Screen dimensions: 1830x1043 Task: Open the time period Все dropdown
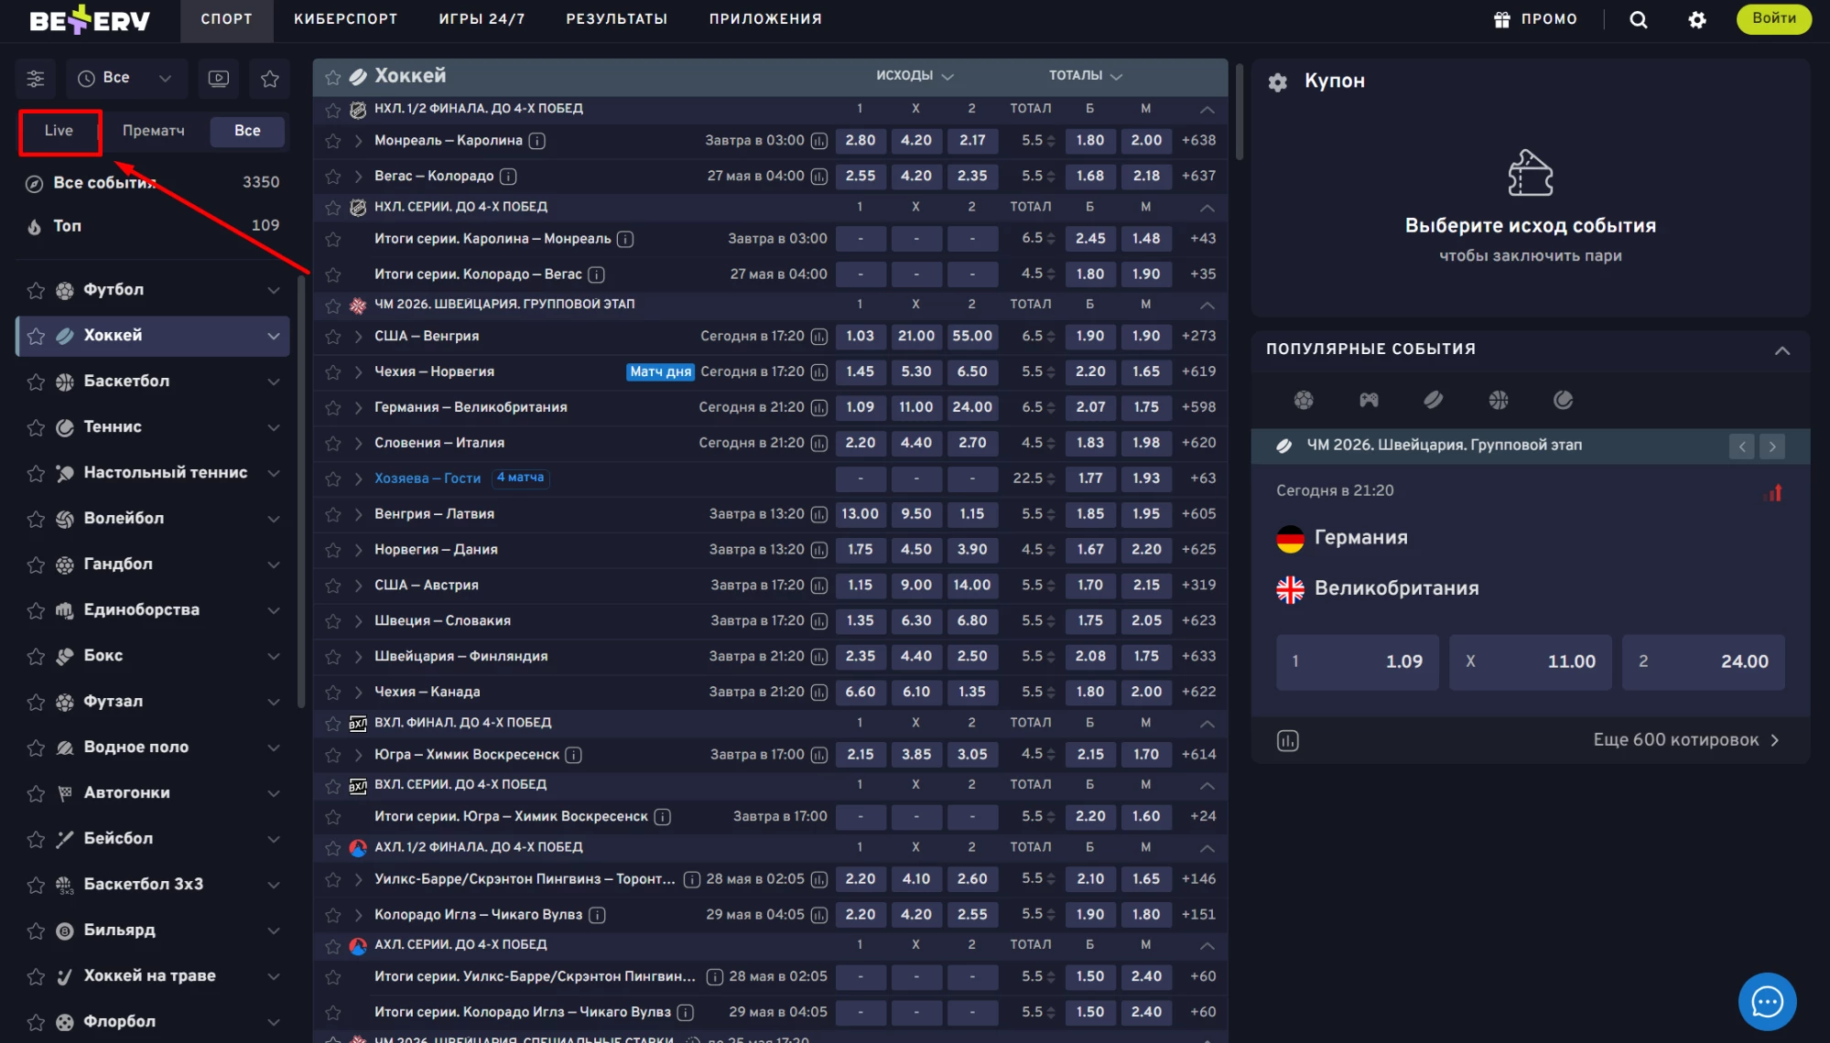coord(126,79)
